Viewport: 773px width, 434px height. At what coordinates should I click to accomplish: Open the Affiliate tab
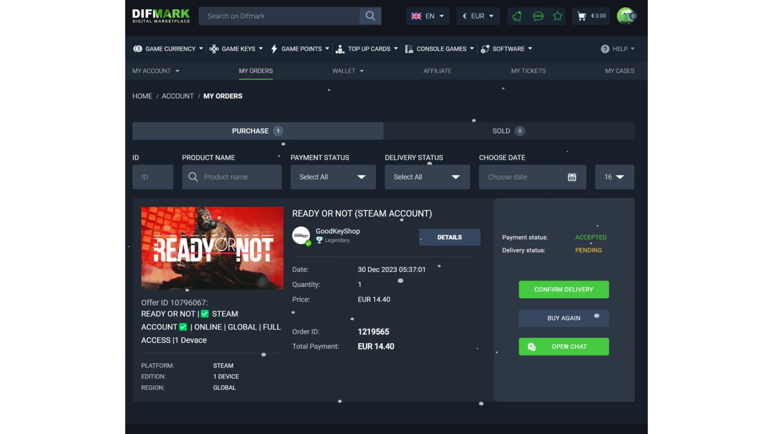(x=437, y=71)
